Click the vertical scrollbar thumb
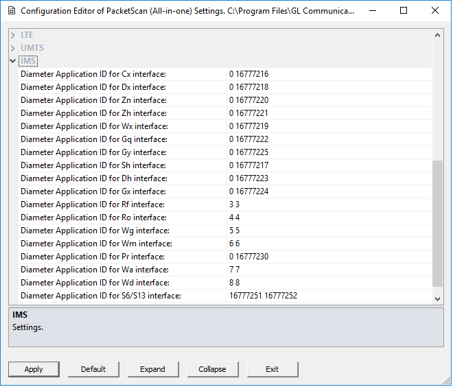Image resolution: width=453 pixels, height=387 pixels. coord(437,224)
